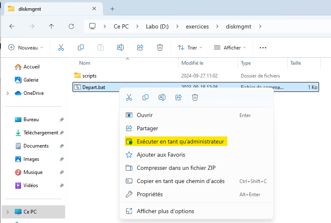The width and height of the screenshot is (331, 223).
Task: Click the Share icon in context menu
Action: (178, 97)
